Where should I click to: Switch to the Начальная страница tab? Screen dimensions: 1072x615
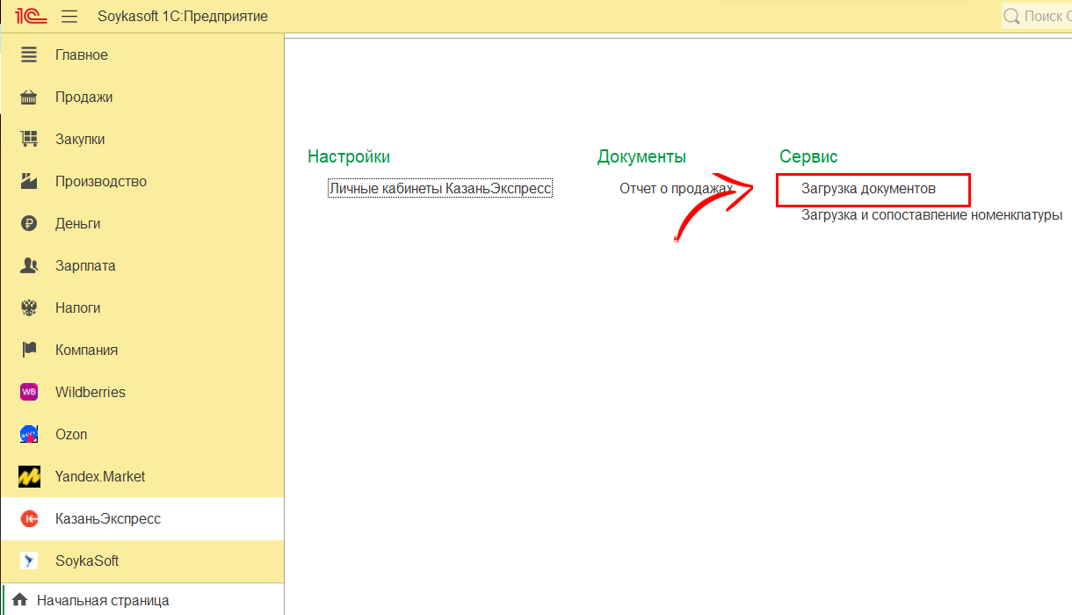[x=142, y=601]
